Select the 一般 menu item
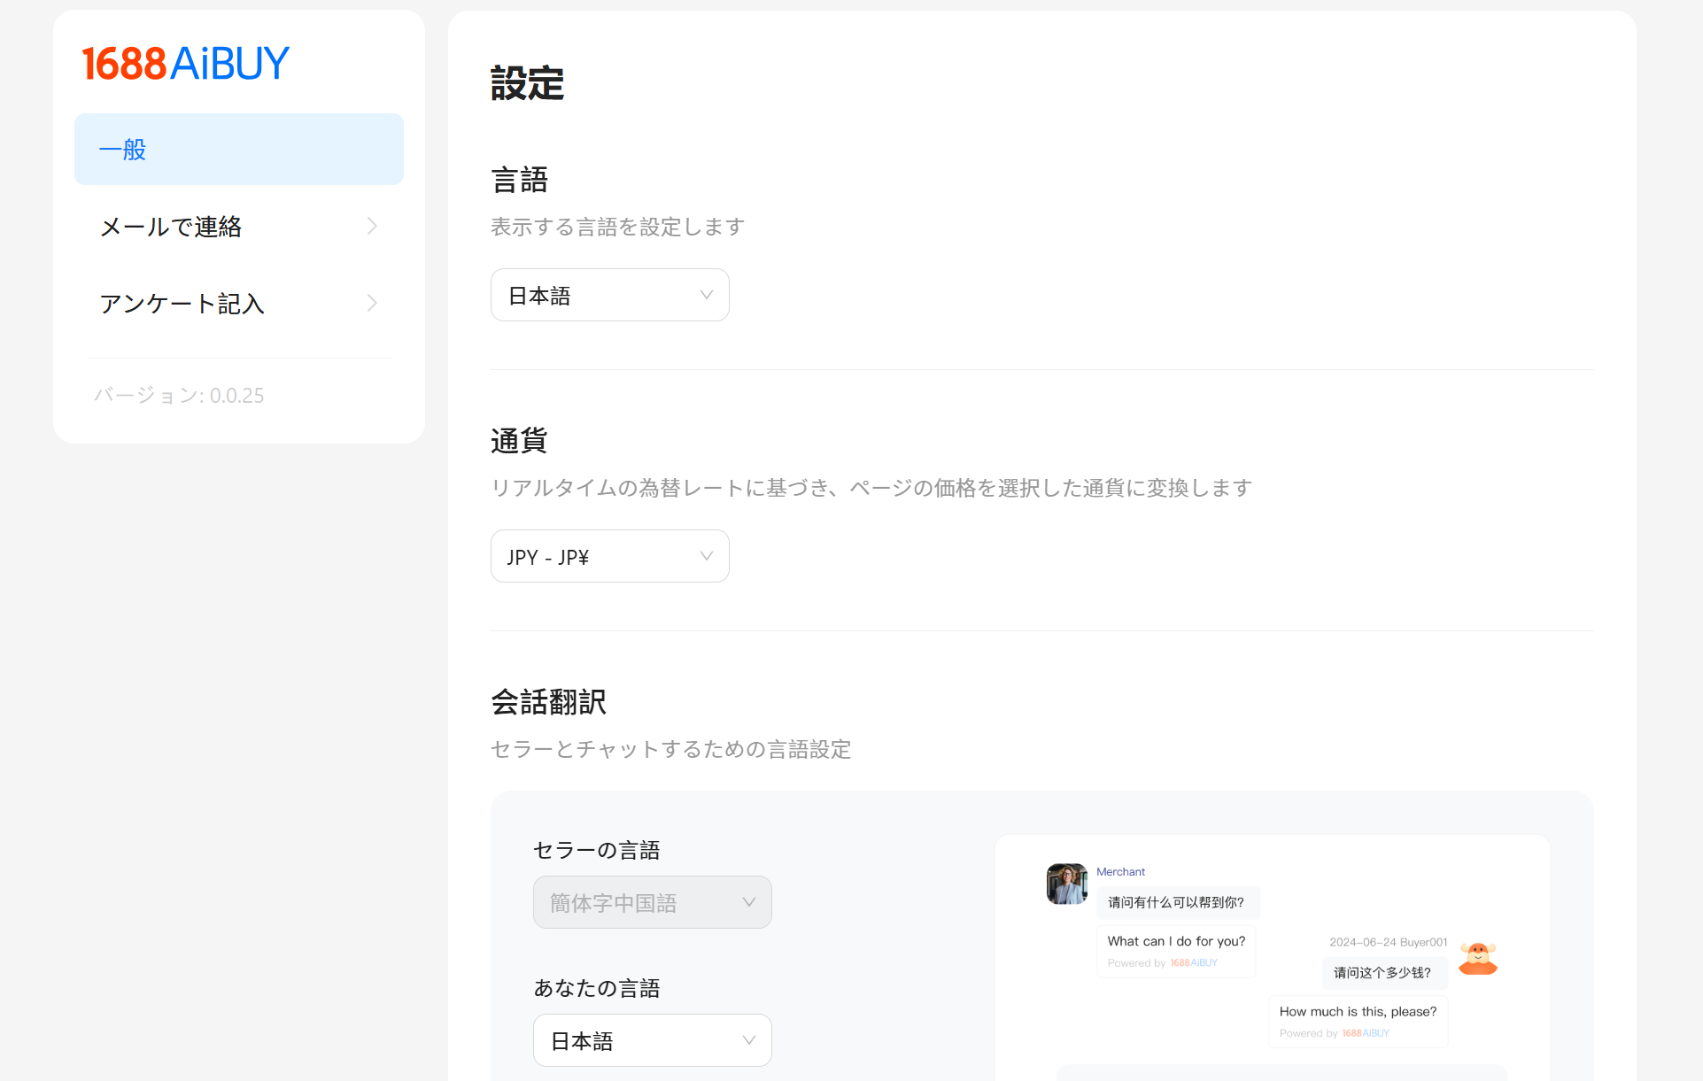The width and height of the screenshot is (1703, 1081). pyautogui.click(x=239, y=150)
